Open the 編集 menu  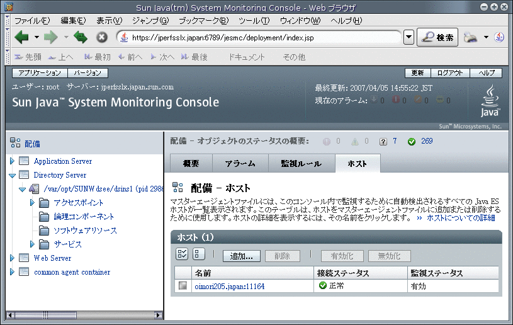coord(73,21)
